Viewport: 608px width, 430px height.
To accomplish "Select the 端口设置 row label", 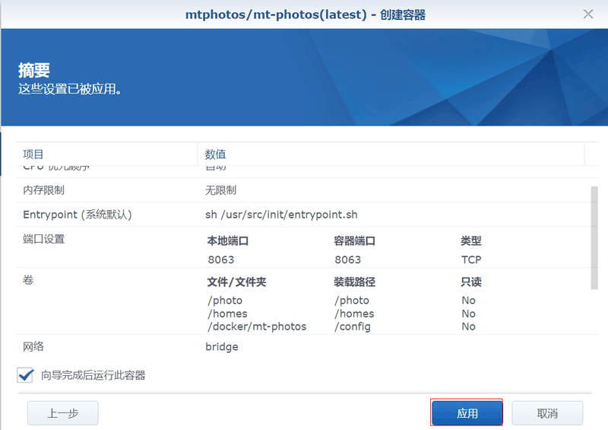I will coord(43,239).
